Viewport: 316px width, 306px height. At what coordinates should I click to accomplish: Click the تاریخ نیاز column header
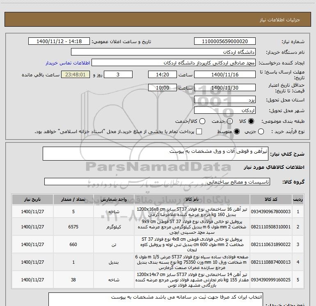click(32, 199)
